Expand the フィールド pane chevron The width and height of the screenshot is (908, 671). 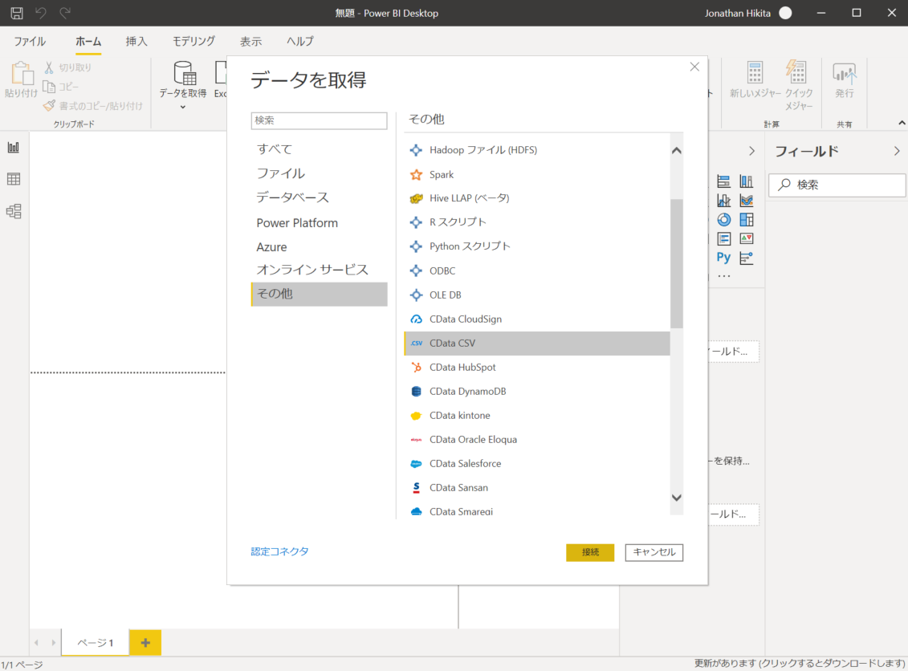pyautogui.click(x=897, y=150)
